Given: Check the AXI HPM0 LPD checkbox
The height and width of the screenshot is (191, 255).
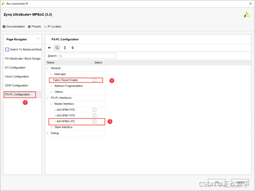Looking at the screenshot, I should [95, 121].
